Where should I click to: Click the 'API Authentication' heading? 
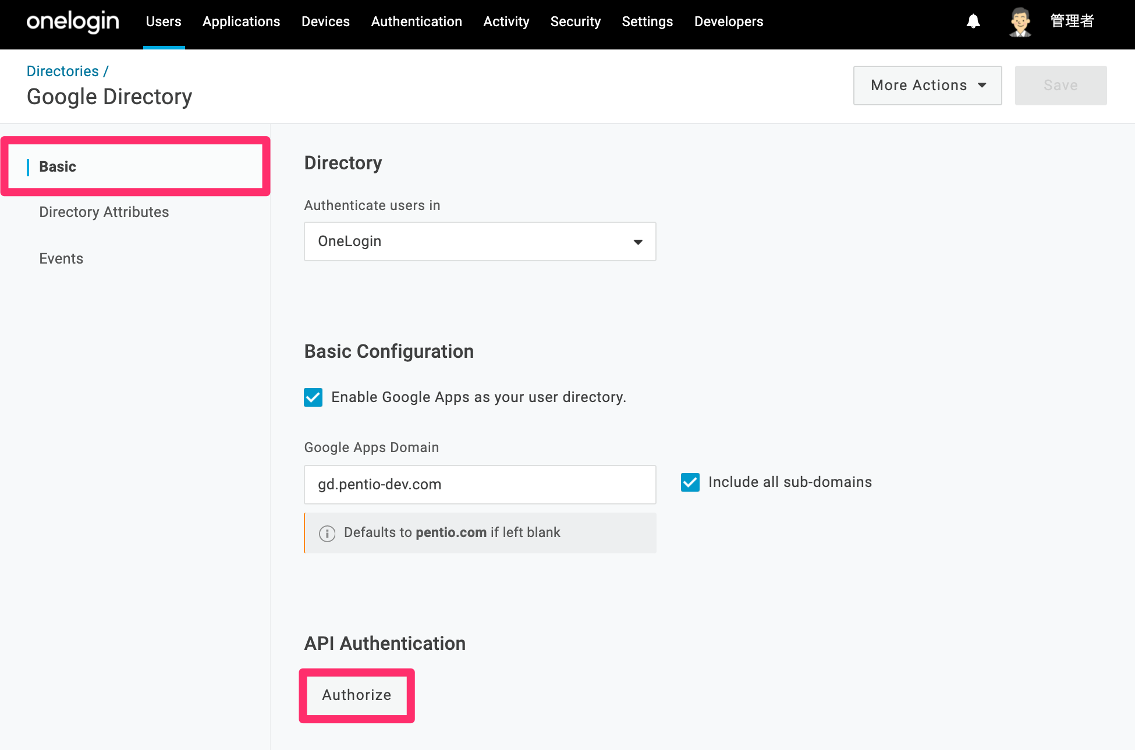click(385, 644)
